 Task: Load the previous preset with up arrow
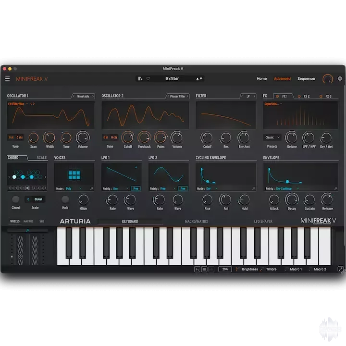click(x=198, y=78)
